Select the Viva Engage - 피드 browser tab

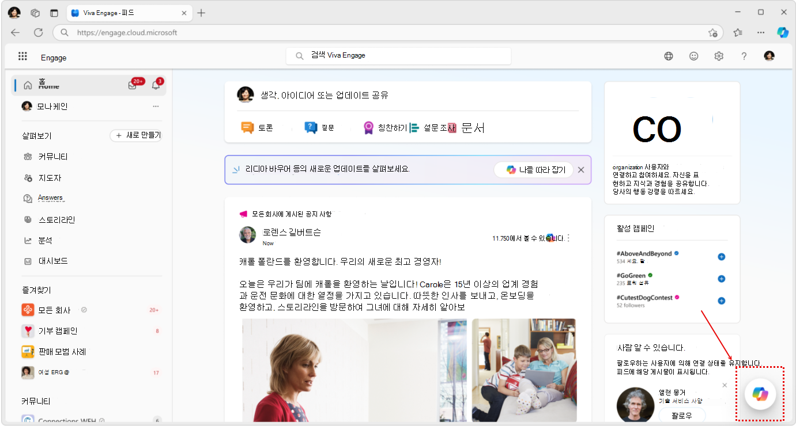pos(130,13)
